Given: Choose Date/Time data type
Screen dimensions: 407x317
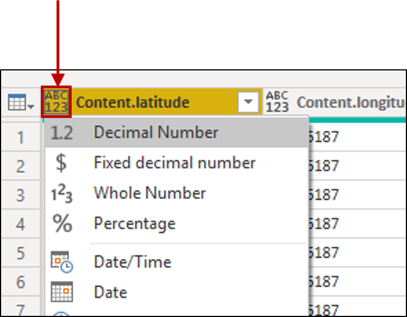Looking at the screenshot, I should point(176,262).
